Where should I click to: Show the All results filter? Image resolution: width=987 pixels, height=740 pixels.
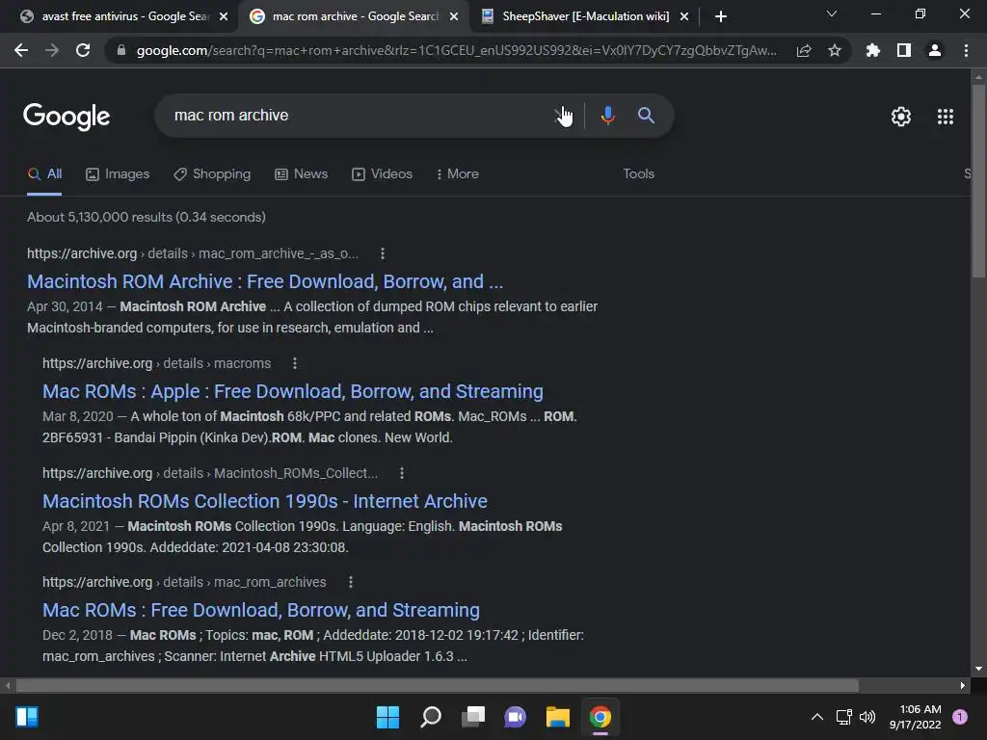44,173
